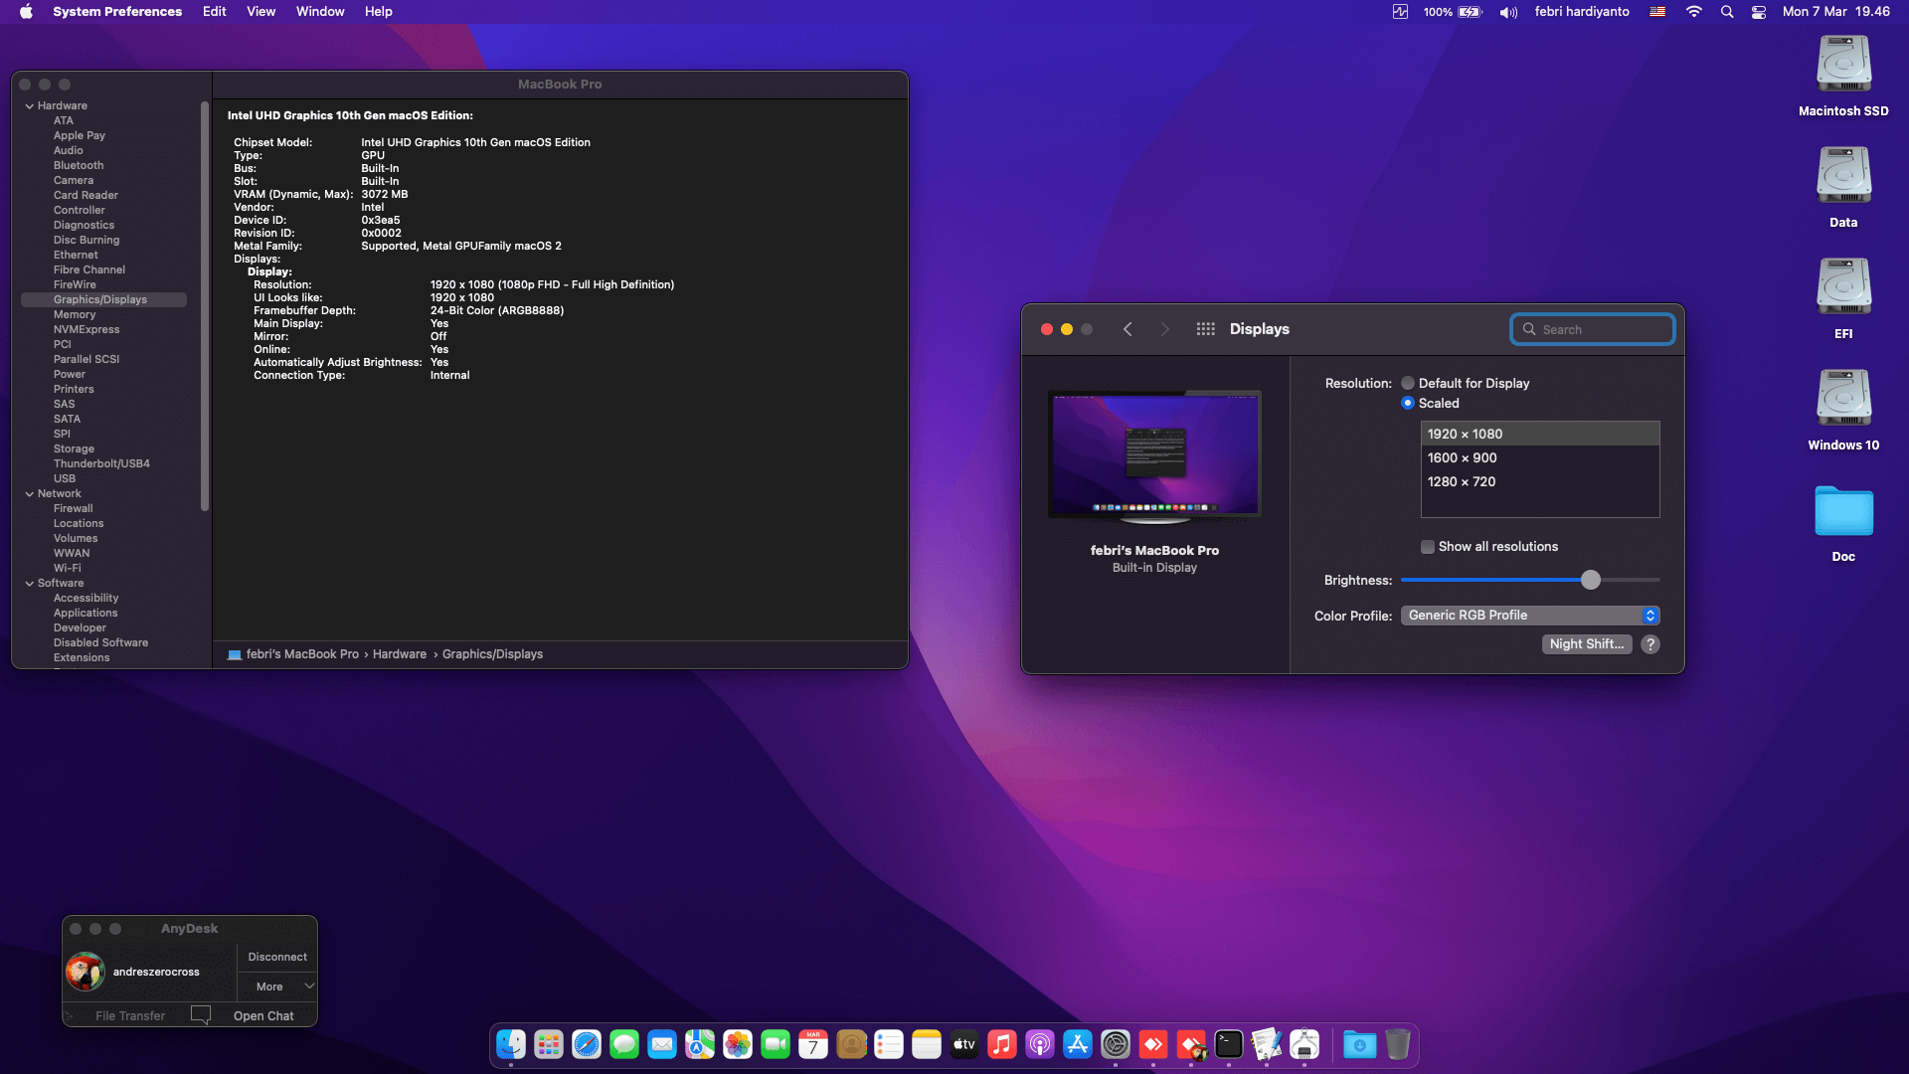Open the Messages app in Dock
The width and height of the screenshot is (1909, 1074).
tap(624, 1044)
